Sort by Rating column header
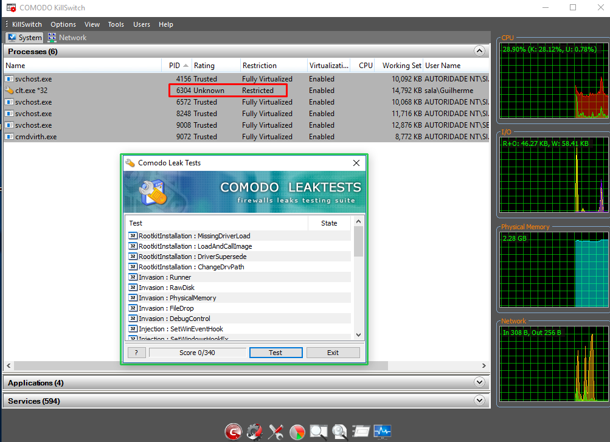Viewport: 610px width, 442px height. point(215,65)
